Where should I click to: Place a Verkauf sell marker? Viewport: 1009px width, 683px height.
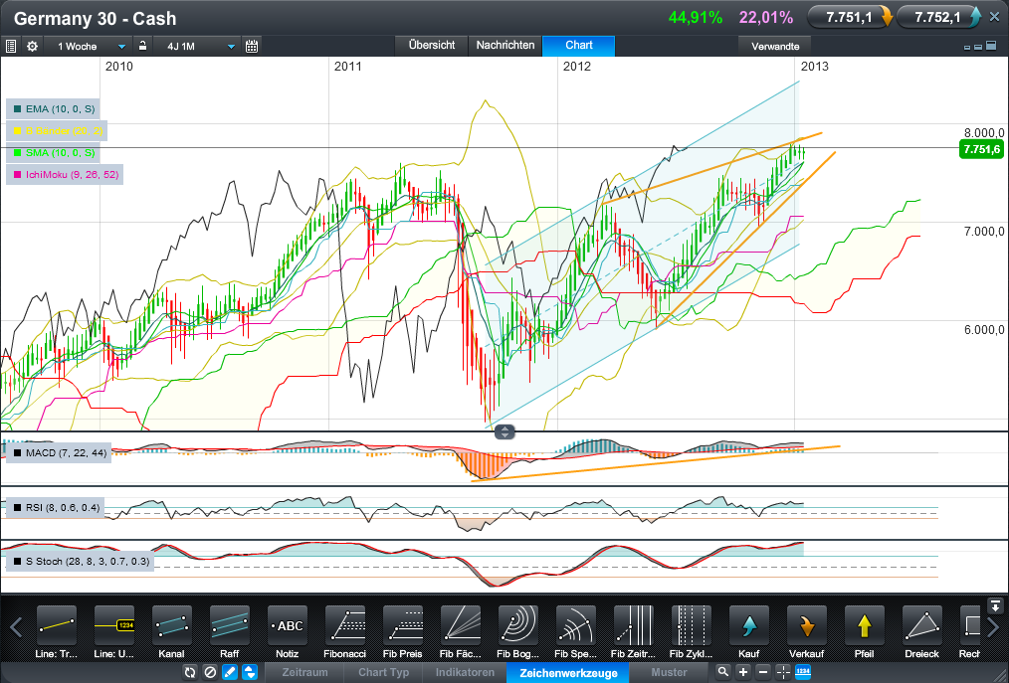(x=807, y=627)
